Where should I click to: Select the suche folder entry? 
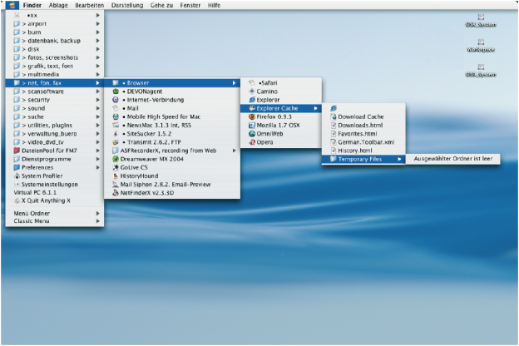55,116
